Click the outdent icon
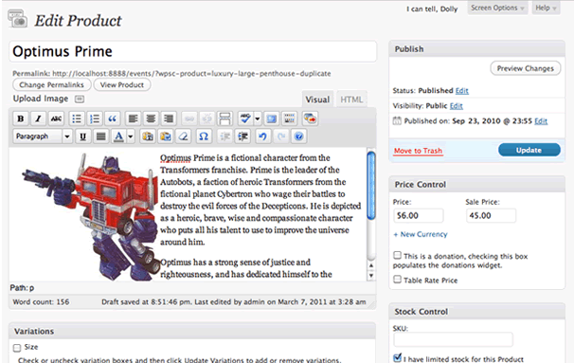This screenshot has height=363, width=574. pos(224,136)
